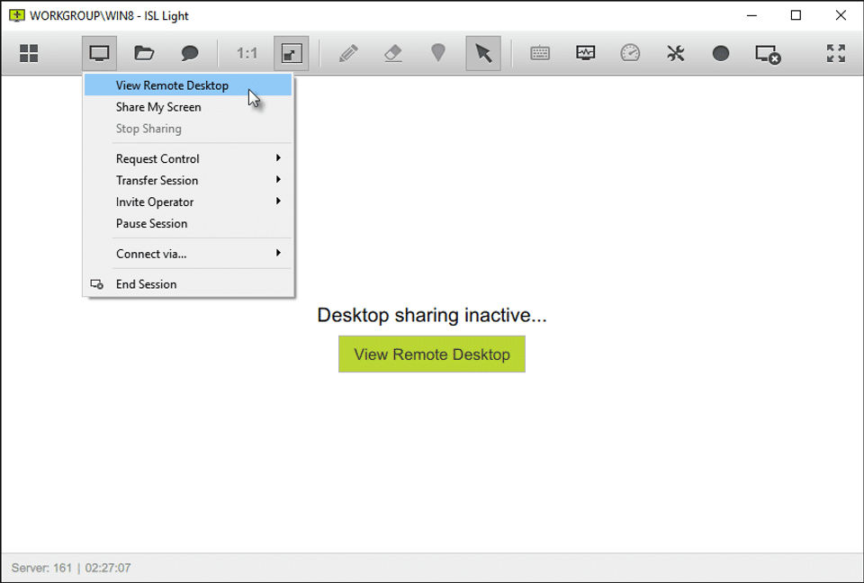Toggle the arrow pointer tool
The width and height of the screenshot is (864, 583).
pyautogui.click(x=483, y=53)
